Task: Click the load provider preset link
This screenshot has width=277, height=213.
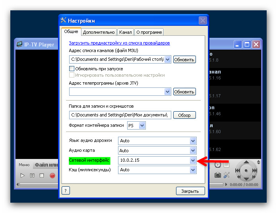Action: [119, 43]
